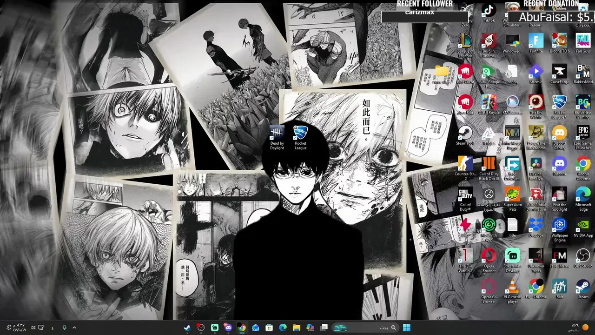595x335 pixels.
Task: Show hidden system tray icons chevron
Action: [74, 328]
